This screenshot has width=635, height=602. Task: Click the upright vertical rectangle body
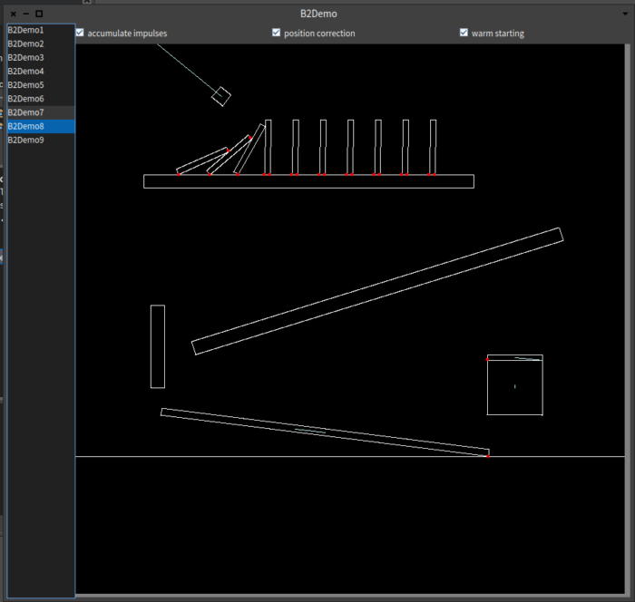pos(158,346)
